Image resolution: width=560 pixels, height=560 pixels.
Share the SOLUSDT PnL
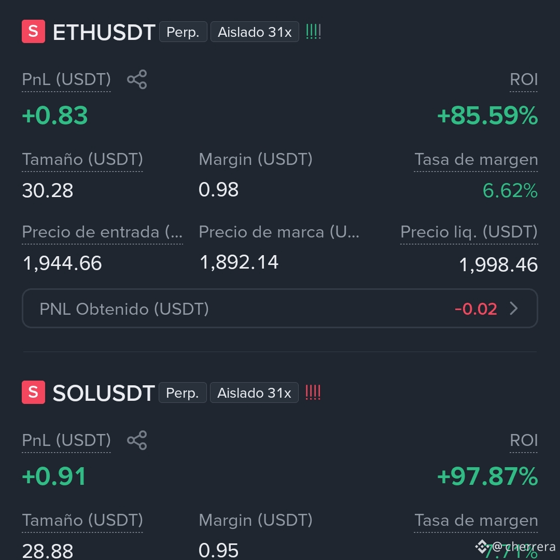point(137,440)
